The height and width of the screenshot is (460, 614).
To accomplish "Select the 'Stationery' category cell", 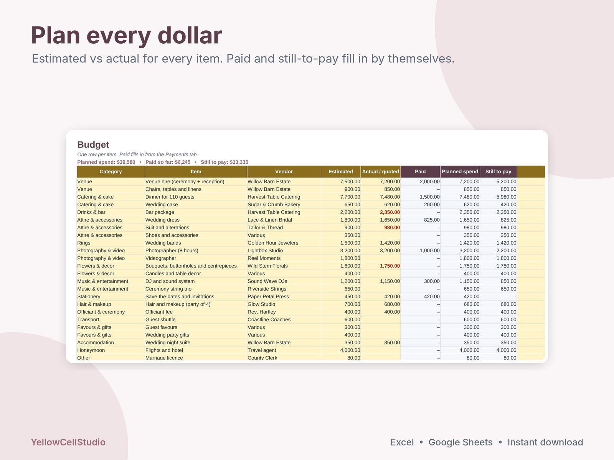I will [111, 297].
